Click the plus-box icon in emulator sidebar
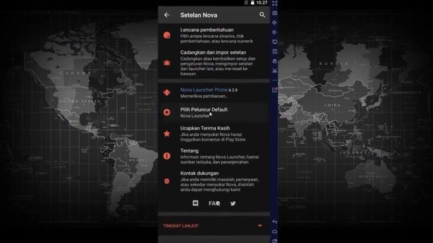Screen dimensions: 433x243 pyautogui.click(x=275, y=51)
